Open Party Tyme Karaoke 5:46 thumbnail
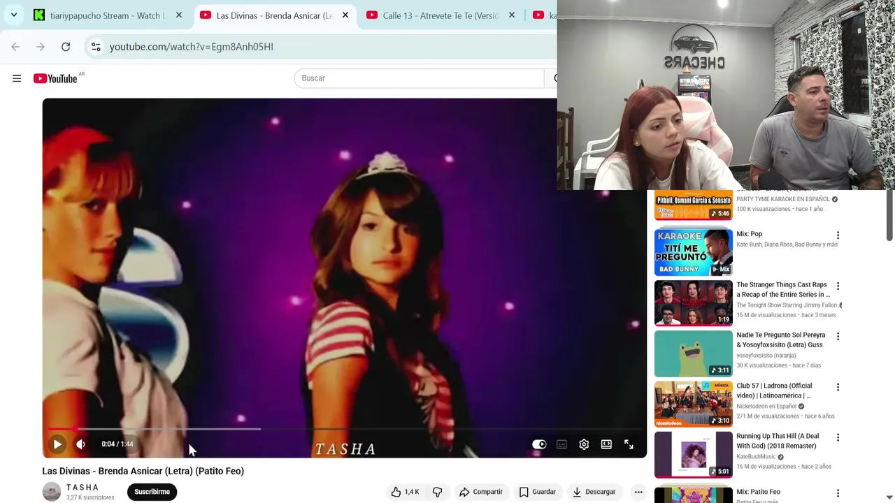Image resolution: width=895 pixels, height=503 pixels. 693,205
